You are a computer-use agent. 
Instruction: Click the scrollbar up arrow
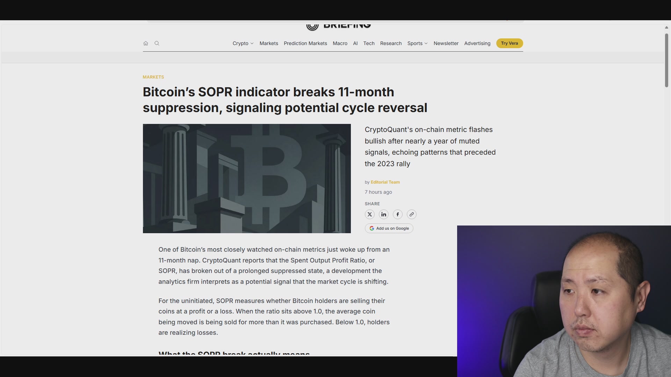pyautogui.click(x=666, y=27)
